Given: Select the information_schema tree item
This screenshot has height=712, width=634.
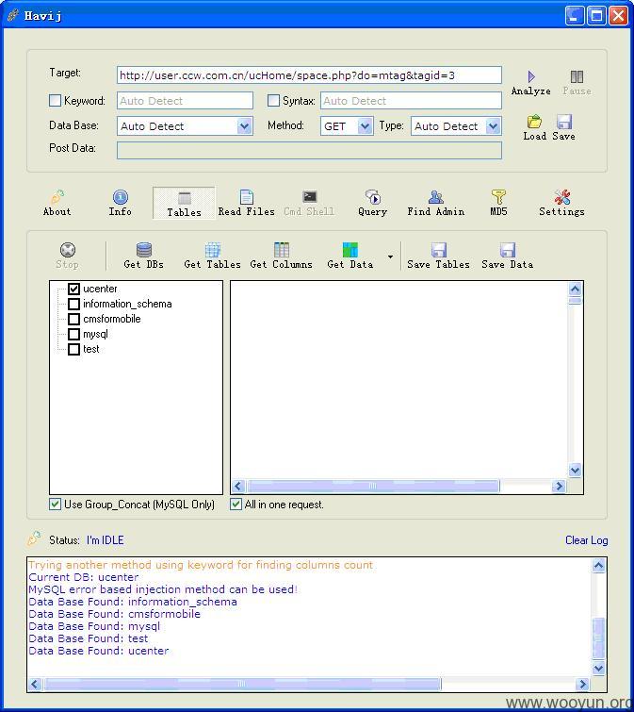Looking at the screenshot, I should click(x=127, y=304).
